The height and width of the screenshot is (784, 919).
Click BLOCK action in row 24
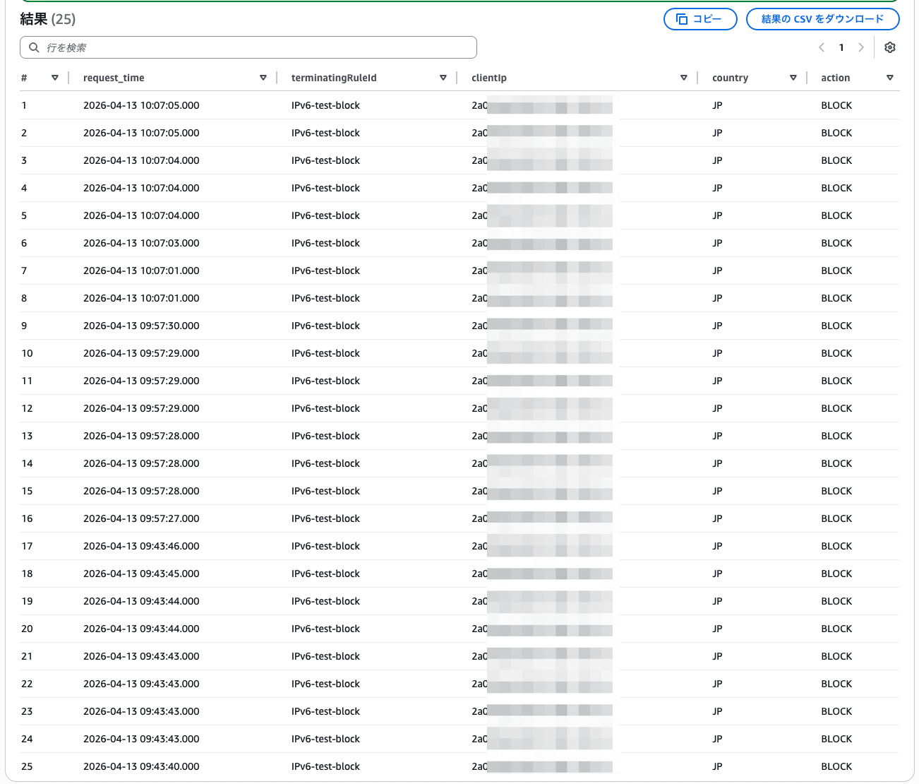coord(836,739)
